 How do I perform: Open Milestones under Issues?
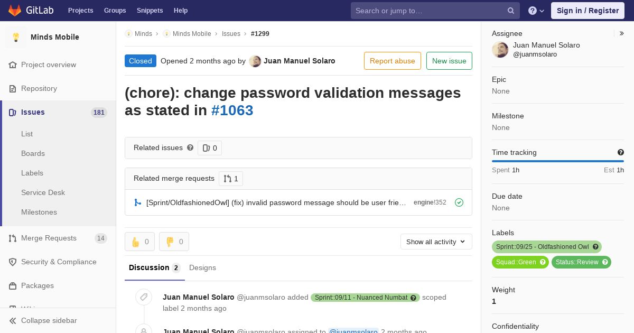click(x=39, y=212)
